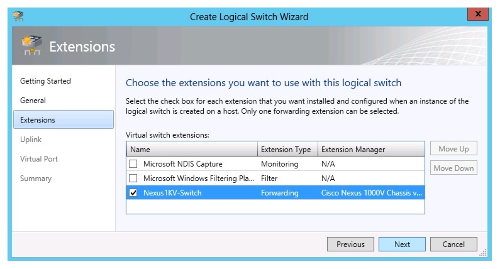Viewport: 500px width, 269px height.
Task: Cancel the logical switch wizard
Action: pos(453,244)
